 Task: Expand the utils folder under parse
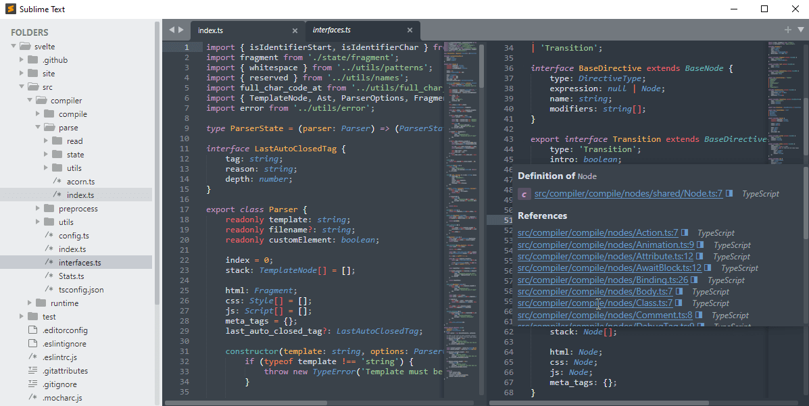tap(46, 168)
